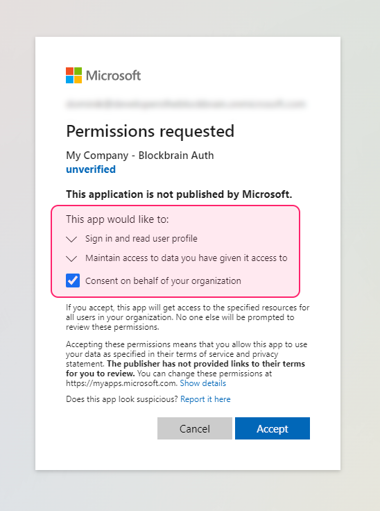Uncheck the Consent on behalf checkbox
Screen dimensions: 380x511
point(73,280)
